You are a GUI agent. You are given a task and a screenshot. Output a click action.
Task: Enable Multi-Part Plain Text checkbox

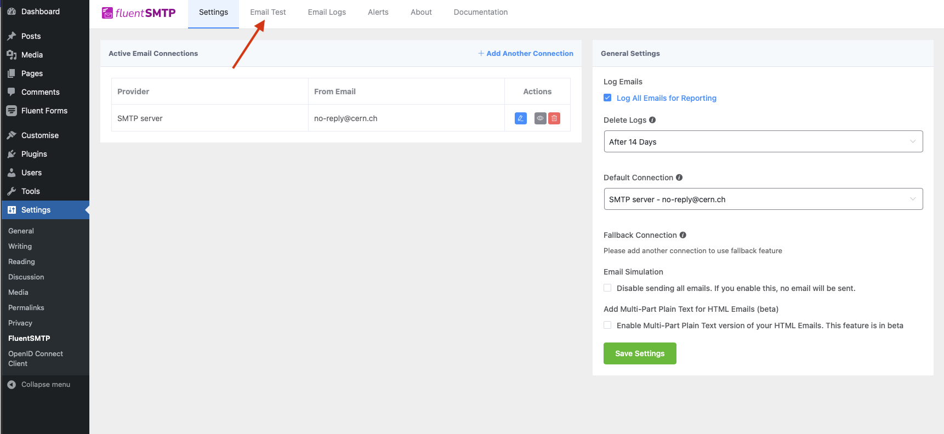[607, 325]
